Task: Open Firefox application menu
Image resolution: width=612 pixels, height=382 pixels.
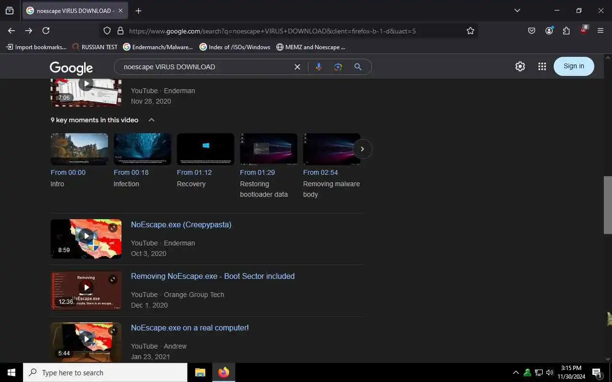Action: pos(601,31)
